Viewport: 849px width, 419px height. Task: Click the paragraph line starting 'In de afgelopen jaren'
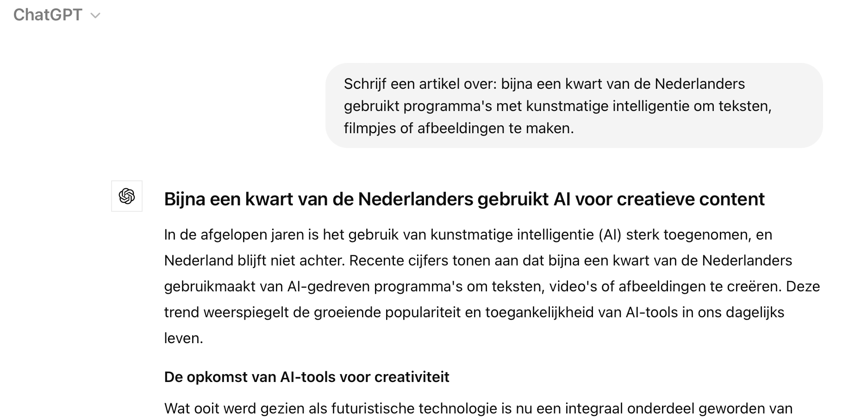point(468,235)
